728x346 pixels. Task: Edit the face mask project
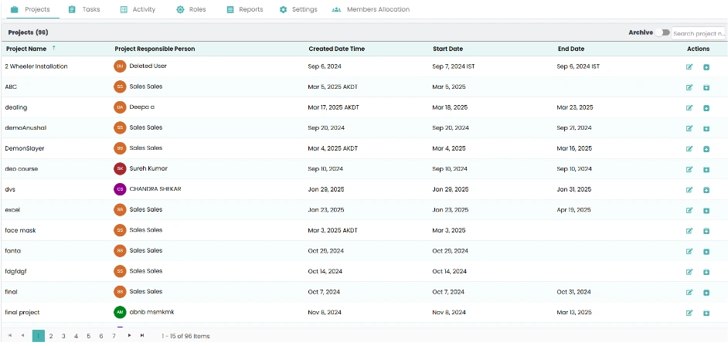689,230
